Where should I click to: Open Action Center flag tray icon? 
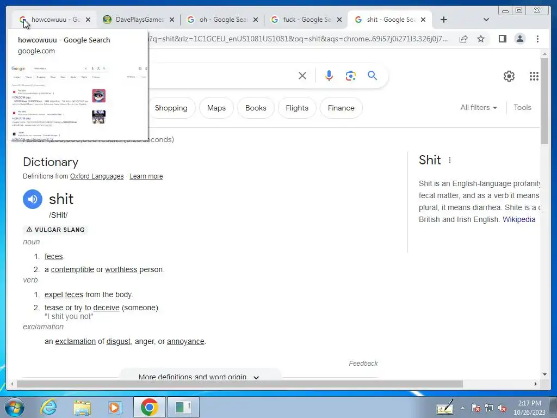pyautogui.click(x=475, y=408)
